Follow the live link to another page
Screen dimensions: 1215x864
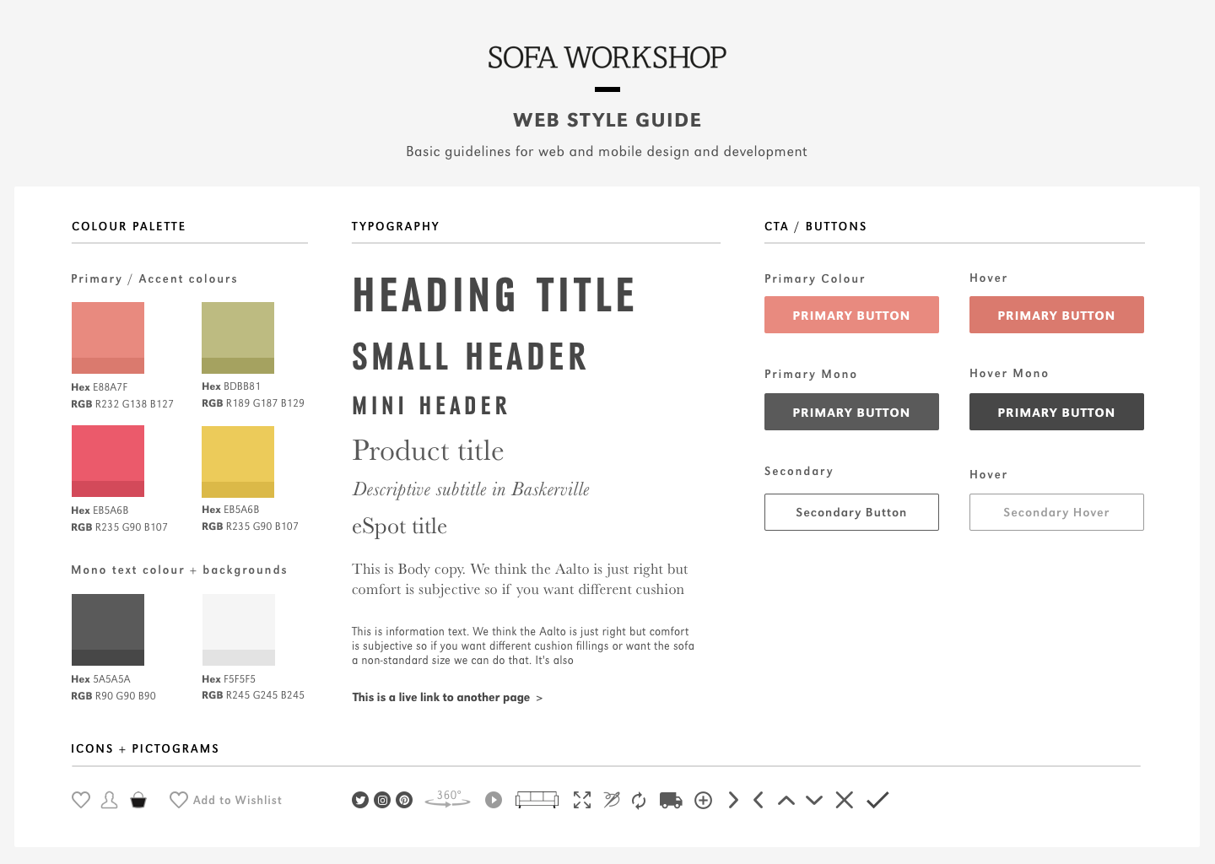[x=447, y=697]
